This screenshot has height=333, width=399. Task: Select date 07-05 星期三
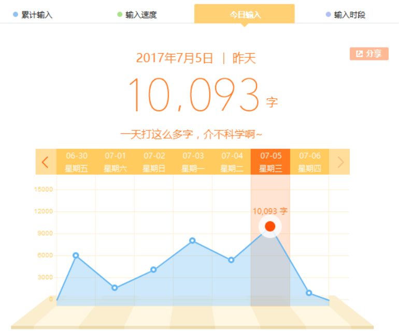[x=270, y=162]
